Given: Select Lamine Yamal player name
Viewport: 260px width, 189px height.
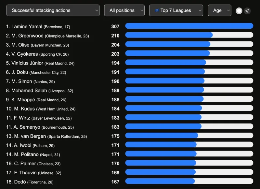Looking at the screenshot, I should 27,27.
